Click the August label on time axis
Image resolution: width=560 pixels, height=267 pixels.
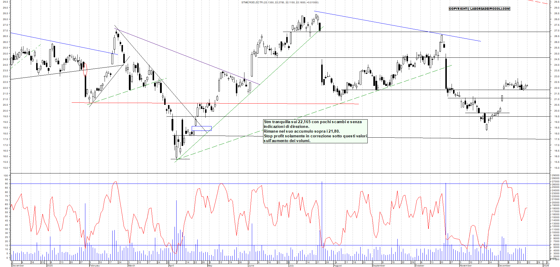[337, 266]
